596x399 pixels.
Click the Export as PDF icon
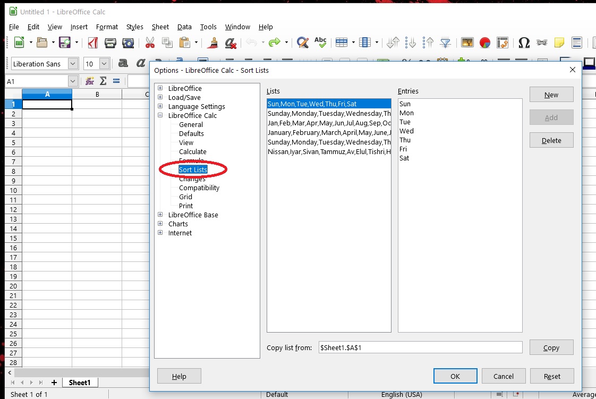pos(93,43)
